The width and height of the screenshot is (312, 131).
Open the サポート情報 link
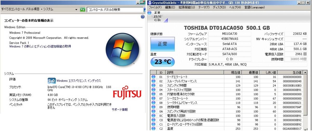(x=120, y=110)
